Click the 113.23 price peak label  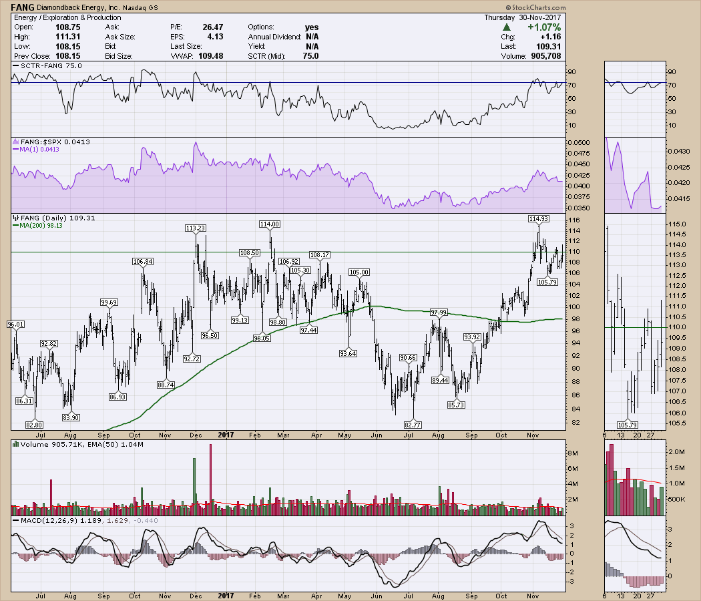pos(196,228)
